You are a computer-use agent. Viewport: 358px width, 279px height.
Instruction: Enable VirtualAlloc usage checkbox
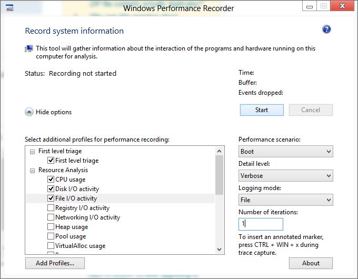pyautogui.click(x=51, y=245)
